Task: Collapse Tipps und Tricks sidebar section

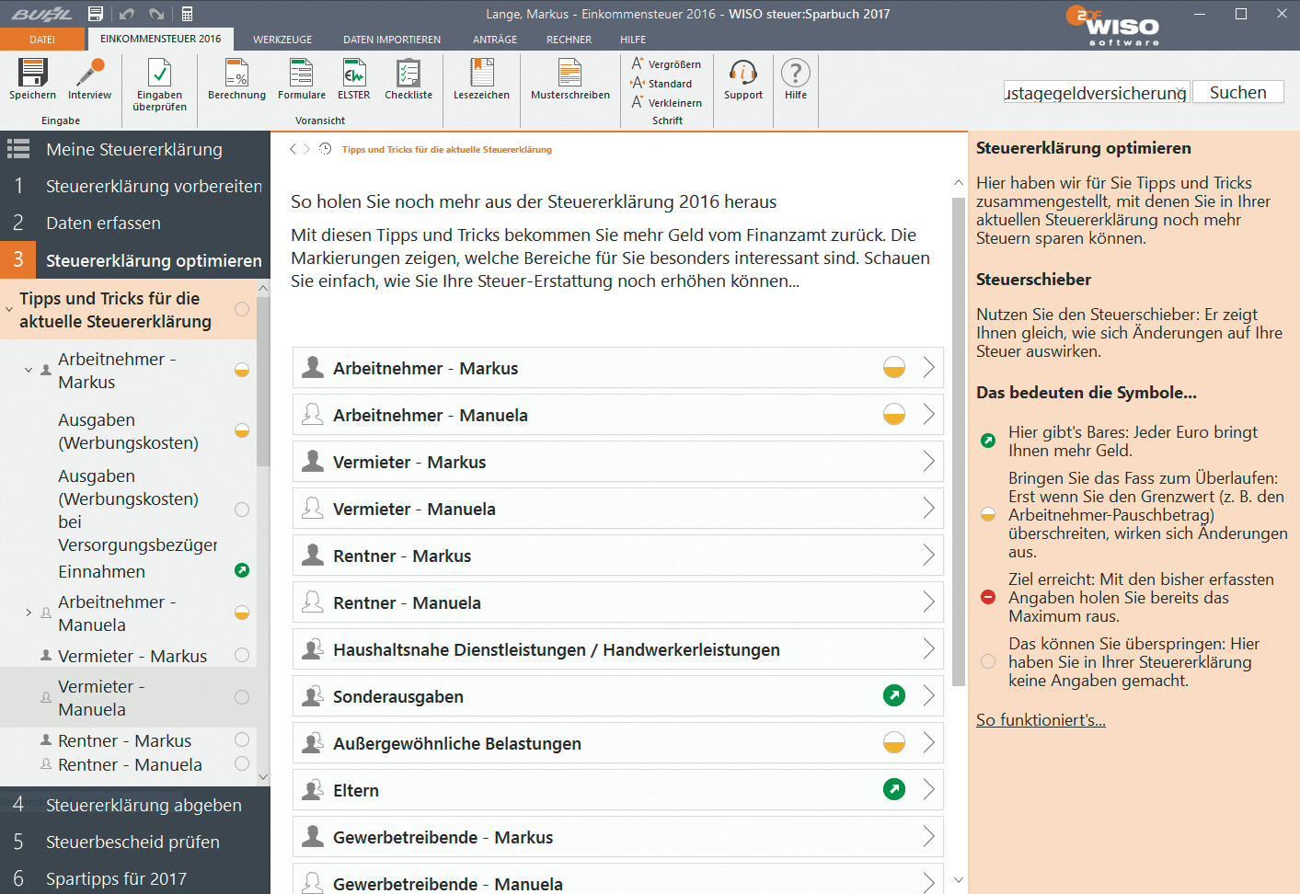Action: (9, 310)
